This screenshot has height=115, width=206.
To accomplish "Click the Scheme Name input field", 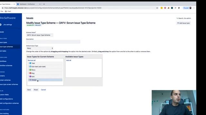I will tap(40, 35).
